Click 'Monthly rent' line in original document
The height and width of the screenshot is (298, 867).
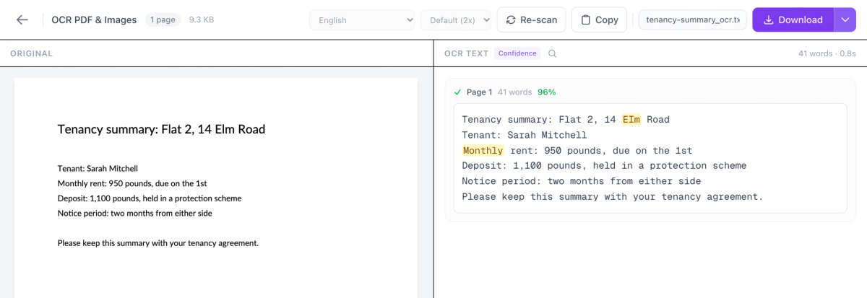pos(132,183)
